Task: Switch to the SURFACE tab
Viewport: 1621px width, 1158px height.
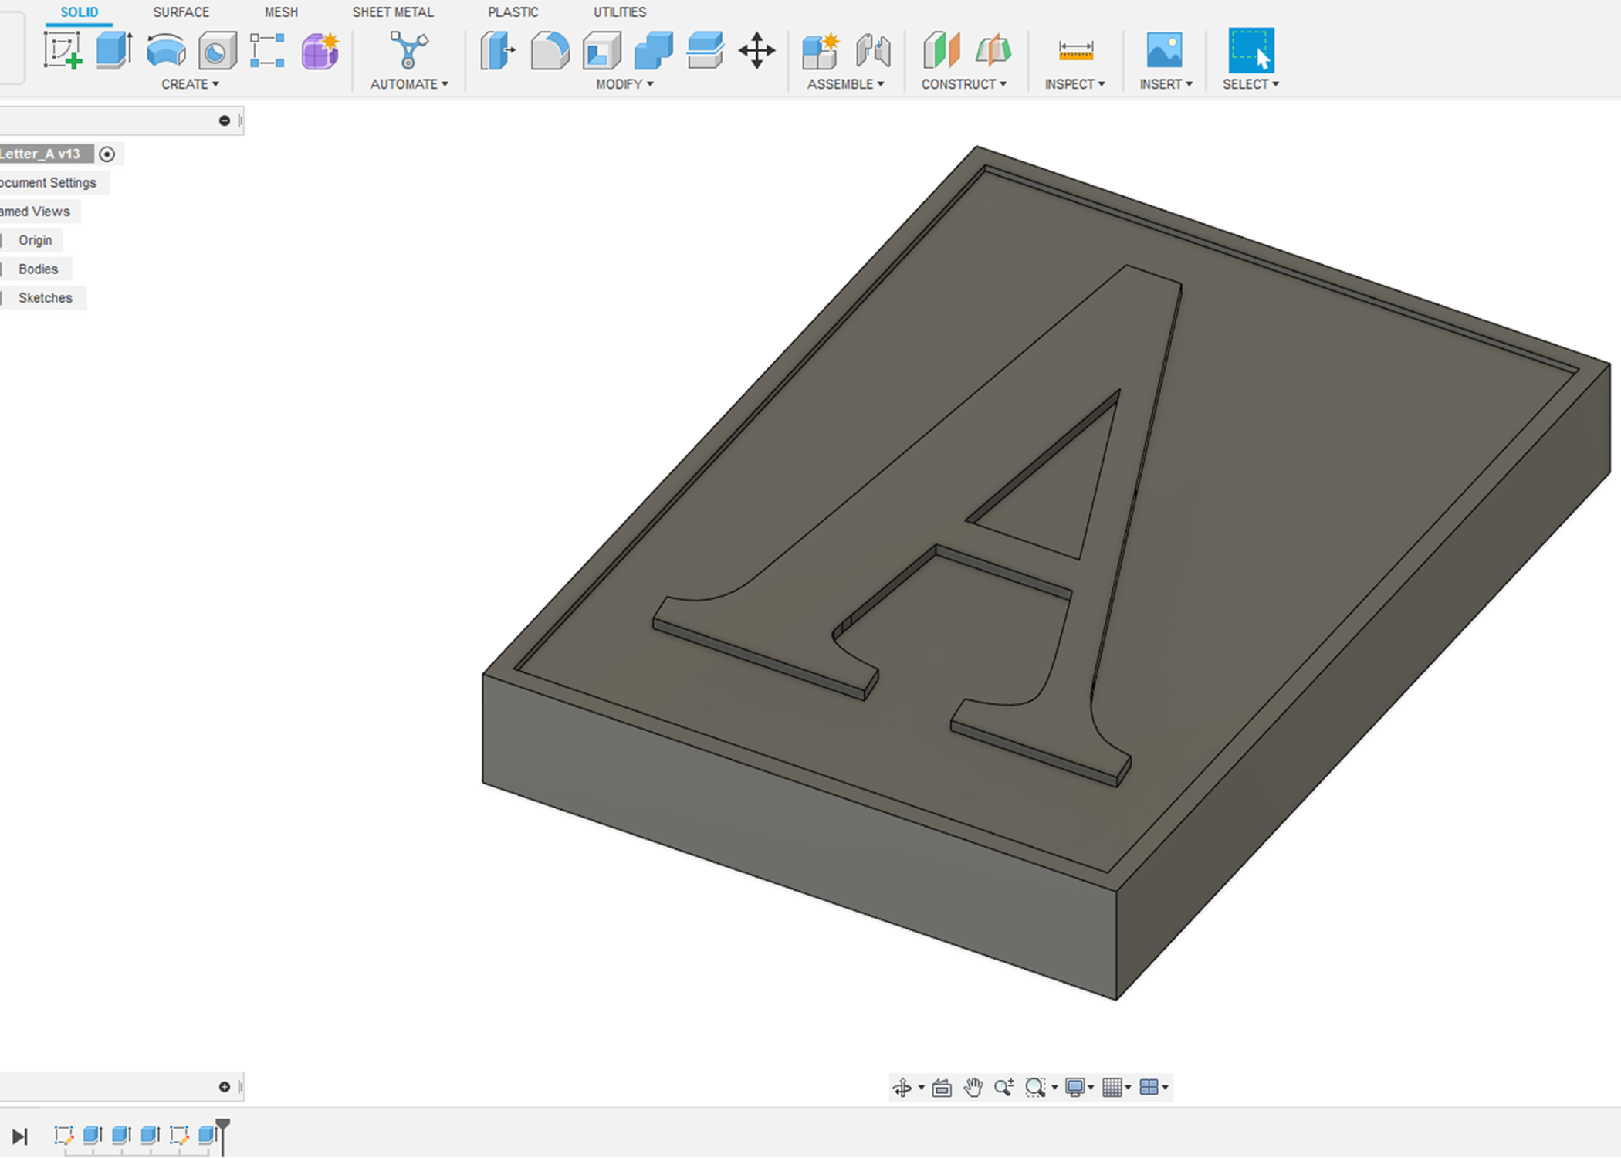Action: [181, 12]
